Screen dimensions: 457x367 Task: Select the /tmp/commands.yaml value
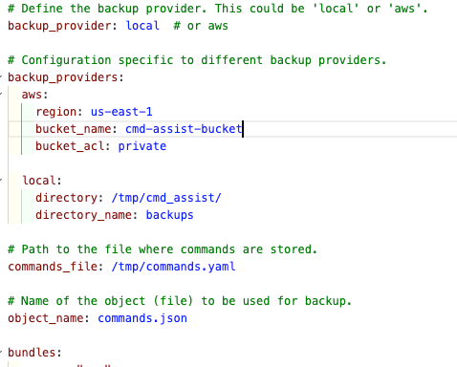click(173, 267)
